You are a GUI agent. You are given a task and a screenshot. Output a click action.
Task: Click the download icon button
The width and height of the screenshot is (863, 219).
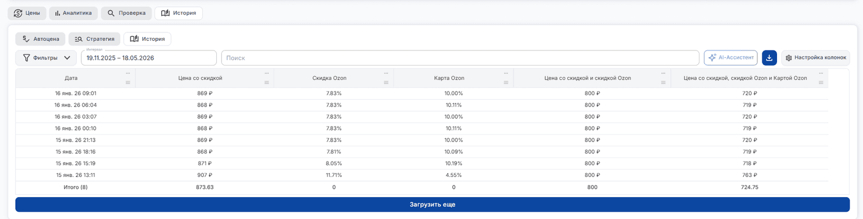(x=769, y=58)
